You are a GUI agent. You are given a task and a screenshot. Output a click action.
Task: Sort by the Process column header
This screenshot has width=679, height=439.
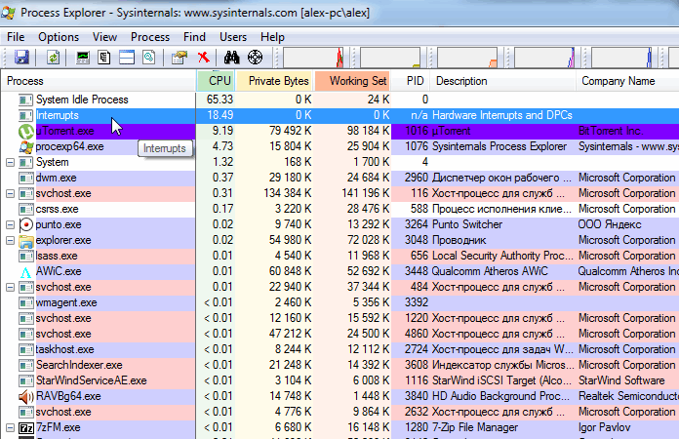tap(99, 81)
